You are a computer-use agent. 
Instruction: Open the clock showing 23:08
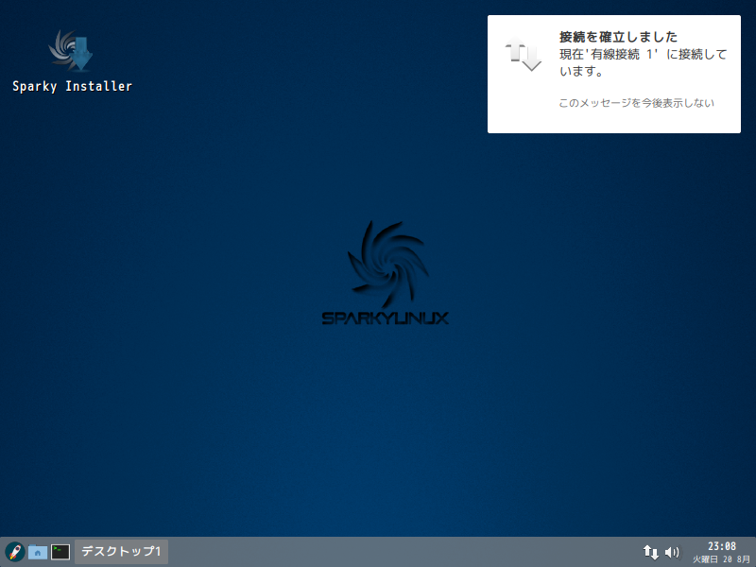[x=721, y=546]
